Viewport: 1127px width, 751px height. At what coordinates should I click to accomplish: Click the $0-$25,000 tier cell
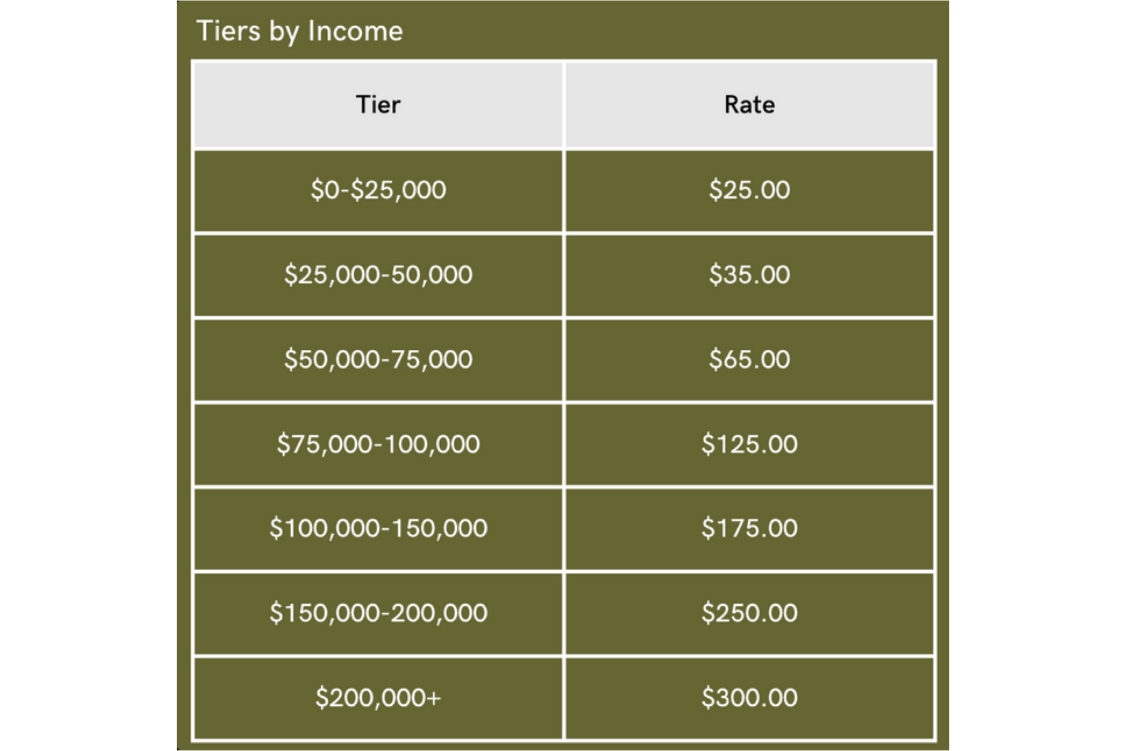click(378, 190)
